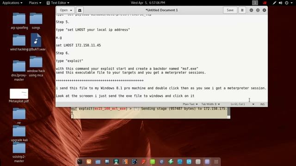Select the songs folder

[36, 21]
